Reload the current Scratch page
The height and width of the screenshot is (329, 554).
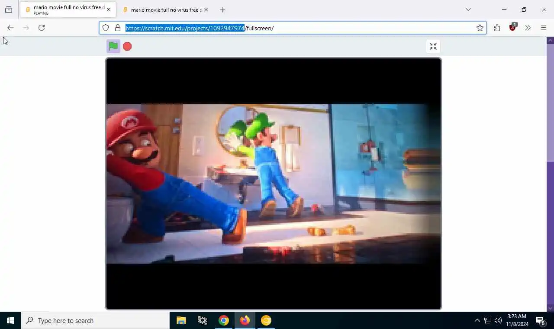point(42,28)
